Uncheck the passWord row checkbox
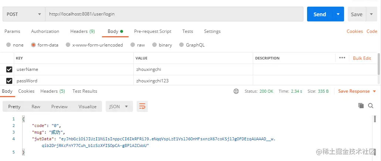The width and height of the screenshot is (381, 161). pos(9,80)
